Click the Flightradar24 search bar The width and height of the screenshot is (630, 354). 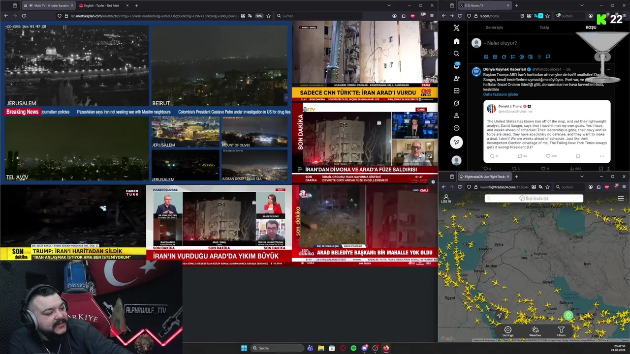pyautogui.click(x=534, y=199)
